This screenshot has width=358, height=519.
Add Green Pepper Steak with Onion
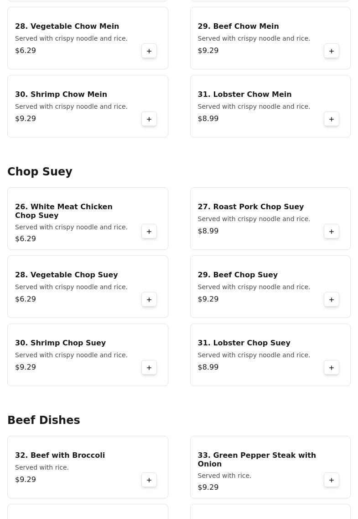[x=332, y=480]
